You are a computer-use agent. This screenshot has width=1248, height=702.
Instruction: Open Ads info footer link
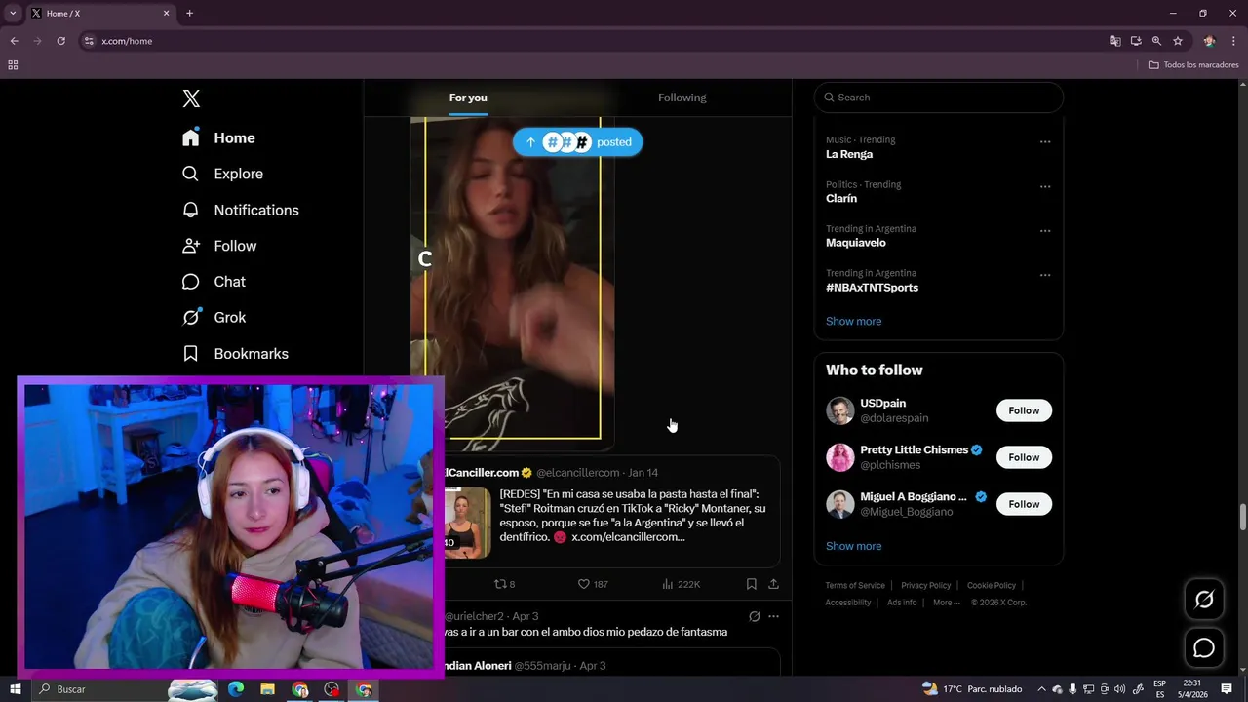(902, 603)
